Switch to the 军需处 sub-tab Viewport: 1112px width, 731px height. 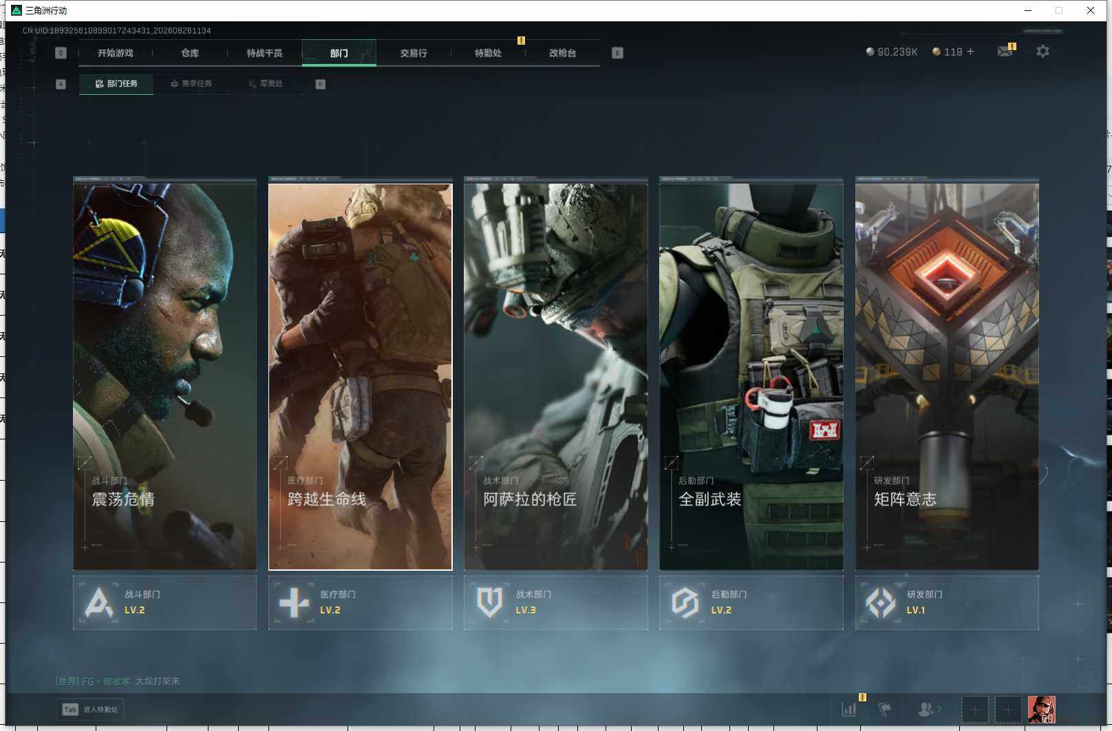coord(266,84)
